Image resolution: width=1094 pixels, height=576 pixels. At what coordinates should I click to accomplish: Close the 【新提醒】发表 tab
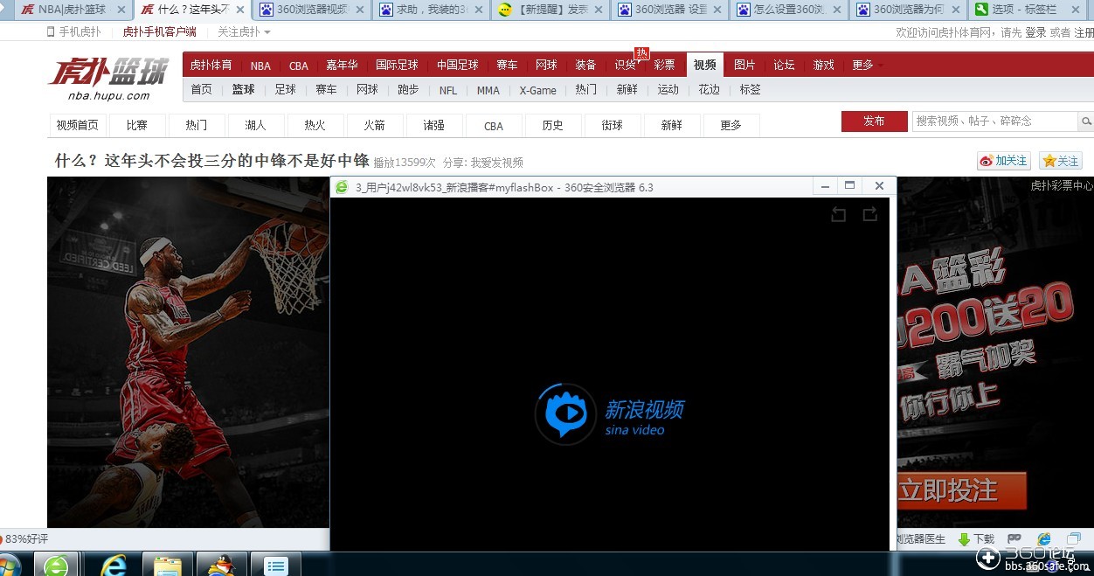[x=598, y=10]
